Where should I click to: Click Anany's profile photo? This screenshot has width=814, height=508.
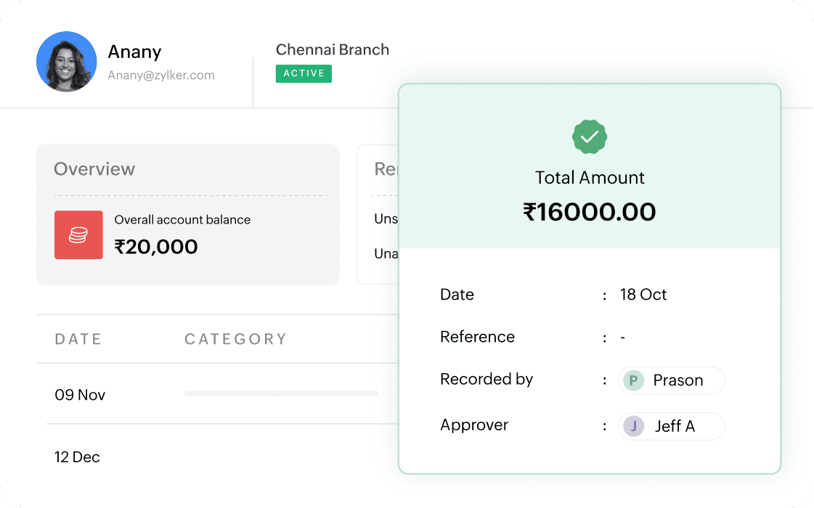pyautogui.click(x=66, y=62)
